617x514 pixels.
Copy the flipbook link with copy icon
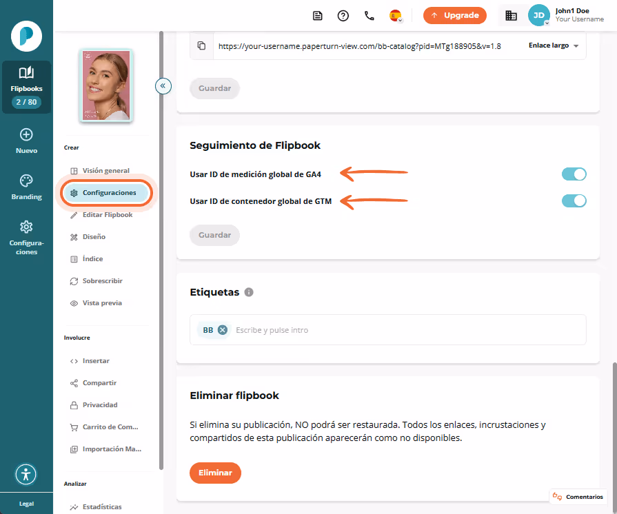[x=201, y=45]
